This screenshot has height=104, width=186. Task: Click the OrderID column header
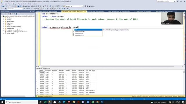(41, 70)
